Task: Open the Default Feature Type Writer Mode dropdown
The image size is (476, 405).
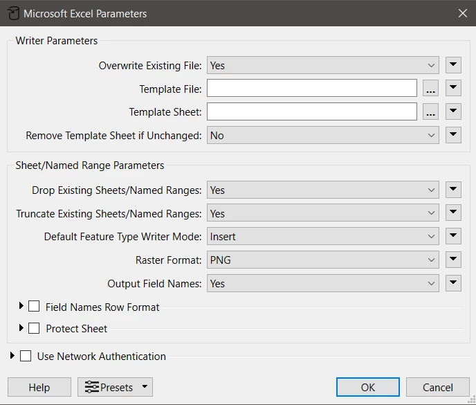Action: pyautogui.click(x=322, y=236)
